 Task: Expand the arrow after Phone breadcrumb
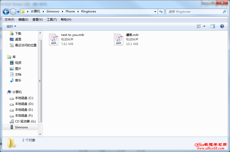[x=78, y=11]
